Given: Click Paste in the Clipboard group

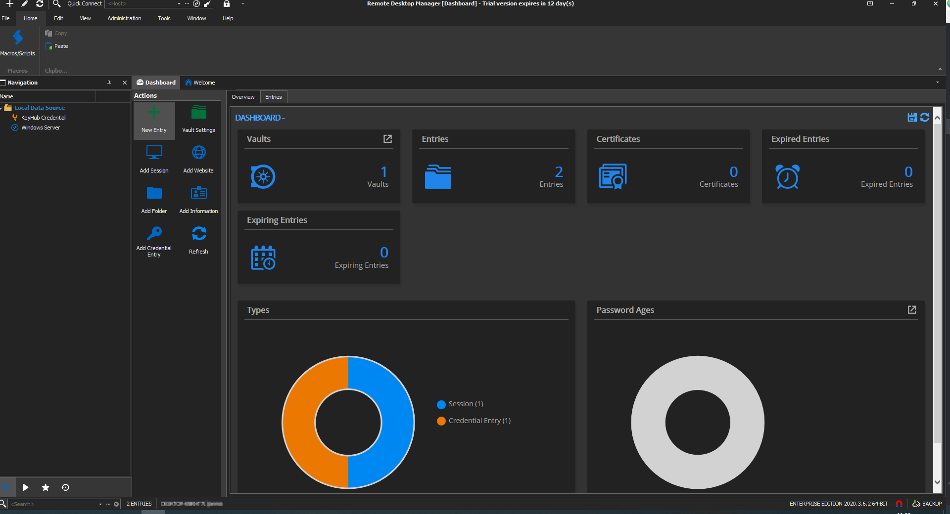Looking at the screenshot, I should tap(56, 46).
